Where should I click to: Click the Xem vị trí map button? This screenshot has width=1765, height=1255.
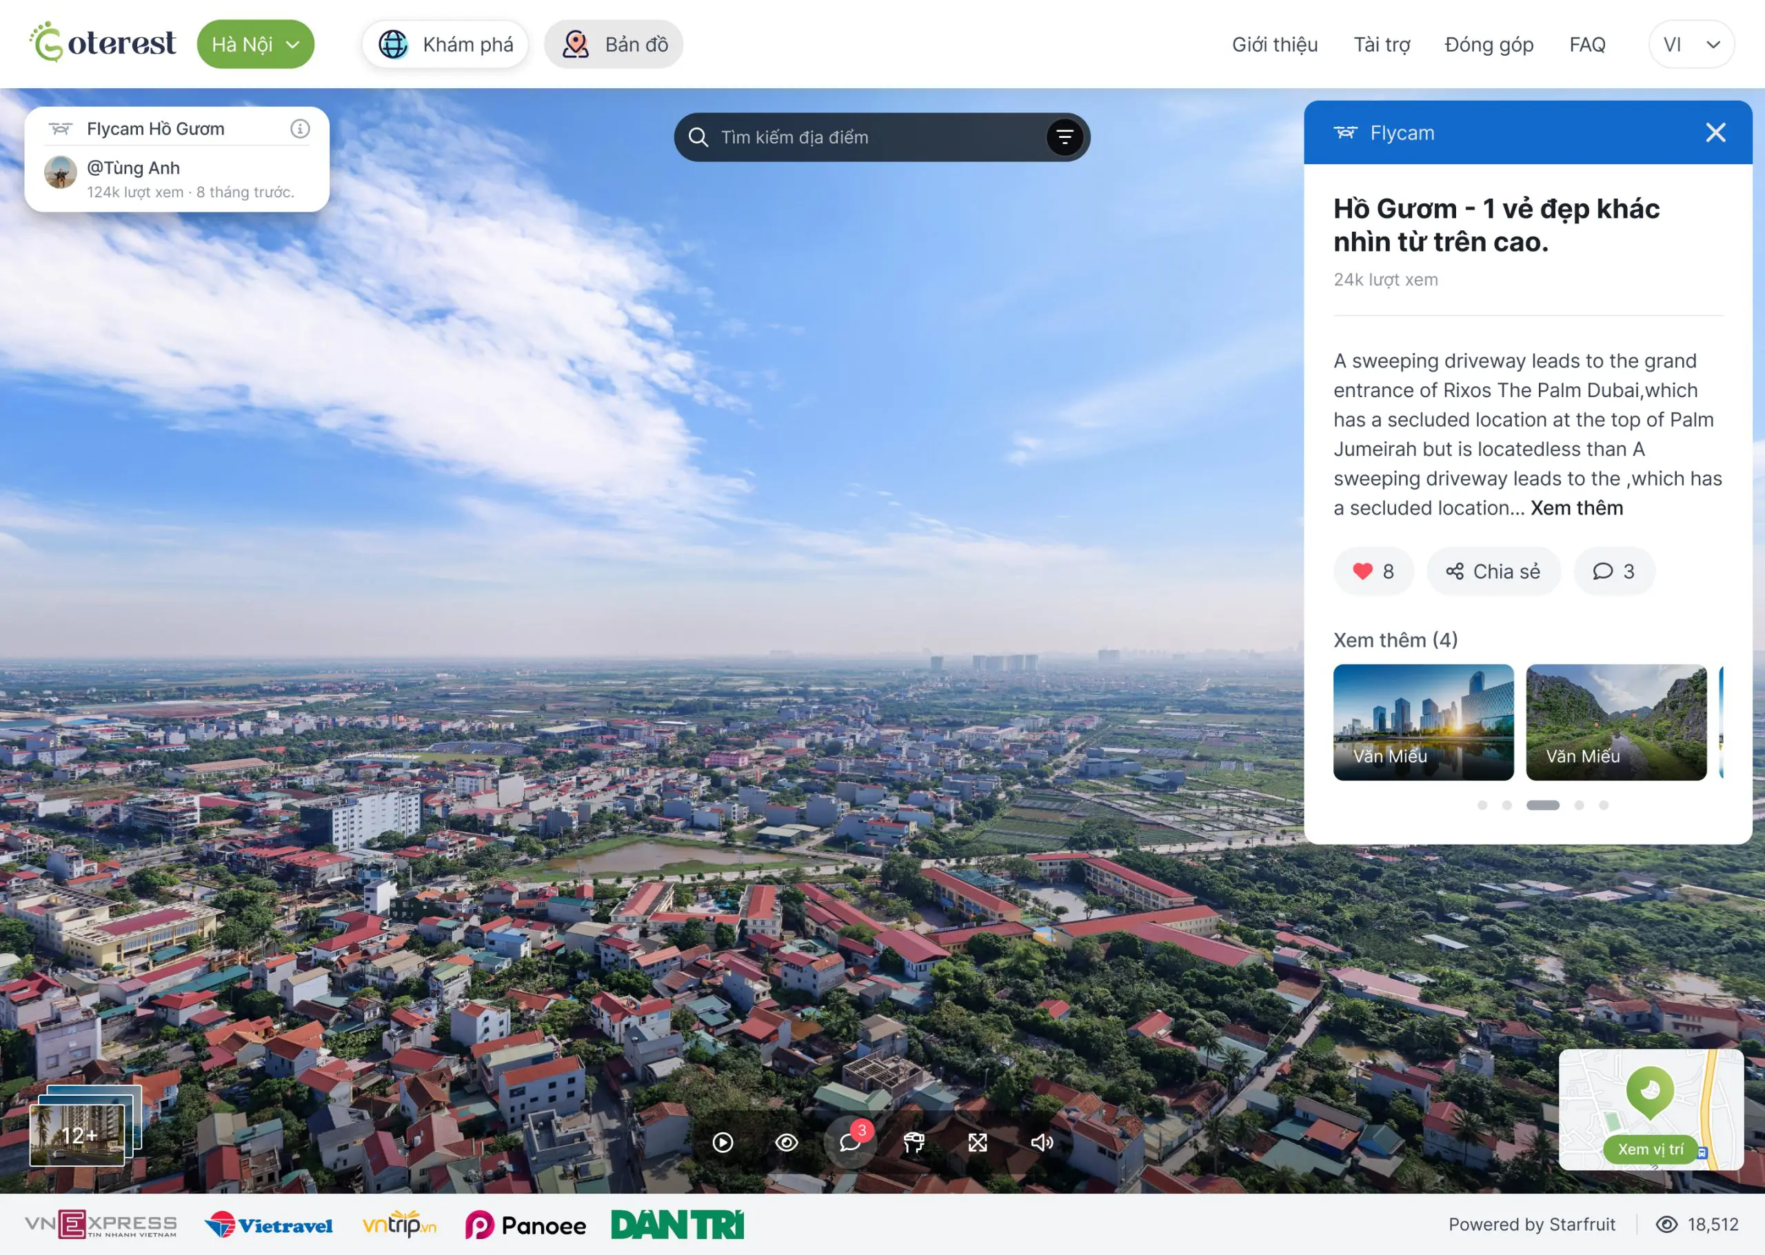[1650, 1149]
